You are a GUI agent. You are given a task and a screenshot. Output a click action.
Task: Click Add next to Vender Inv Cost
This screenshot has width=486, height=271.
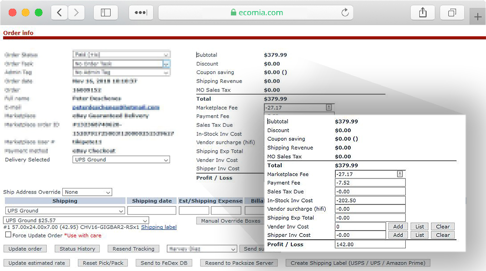[x=398, y=227]
